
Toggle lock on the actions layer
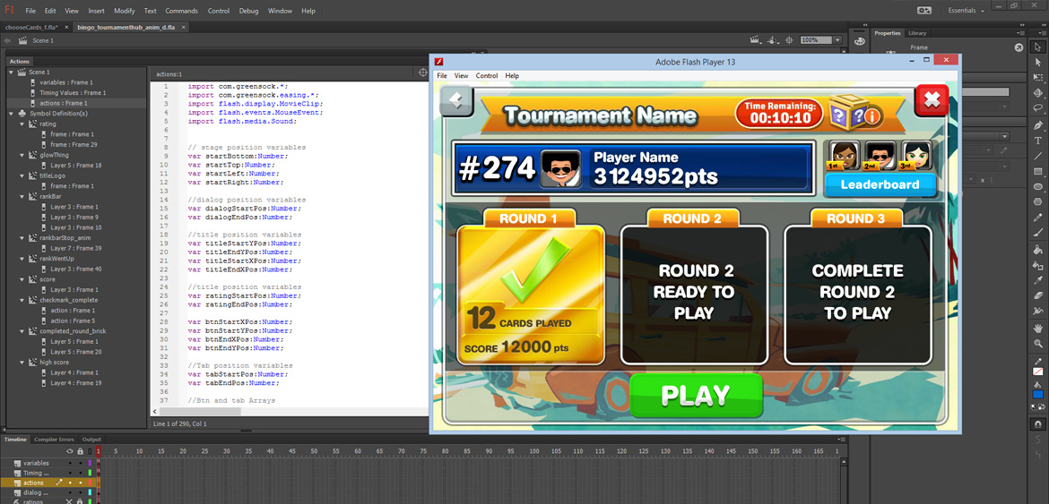coord(80,483)
